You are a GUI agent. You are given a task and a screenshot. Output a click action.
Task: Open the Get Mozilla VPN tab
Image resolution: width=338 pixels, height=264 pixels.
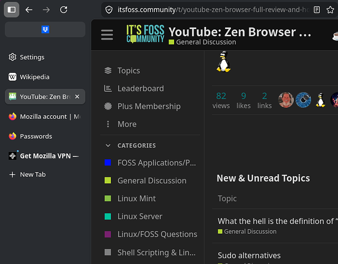pyautogui.click(x=45, y=156)
